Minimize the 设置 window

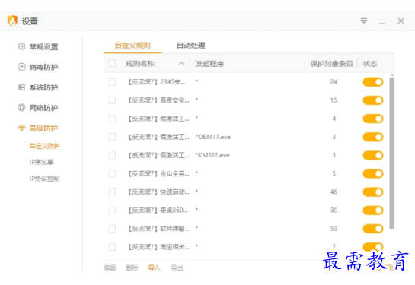tap(382, 24)
